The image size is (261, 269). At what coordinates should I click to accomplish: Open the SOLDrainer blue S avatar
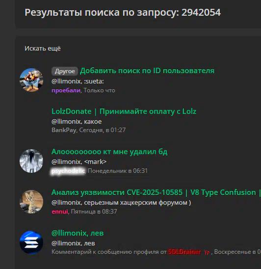(x=31, y=242)
